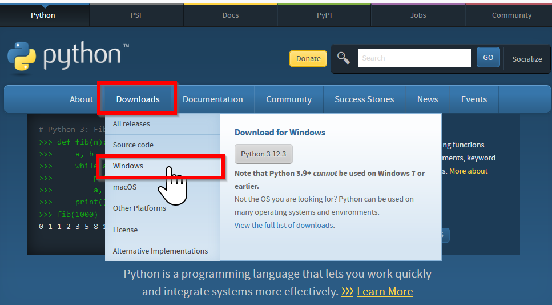
Task: Choose All releases menu entry
Action: point(131,124)
